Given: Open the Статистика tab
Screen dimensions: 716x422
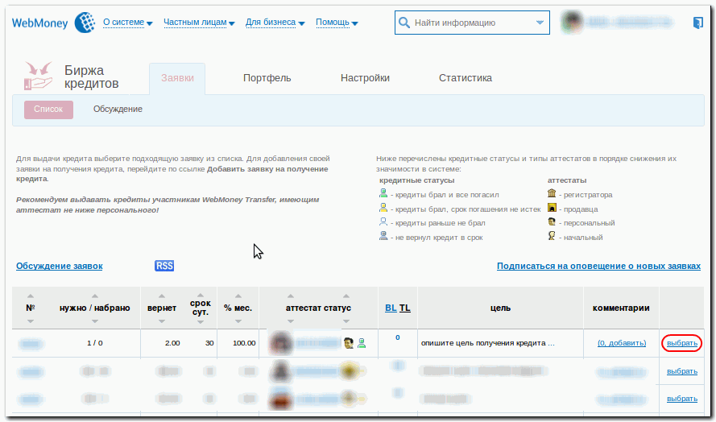Looking at the screenshot, I should (466, 78).
